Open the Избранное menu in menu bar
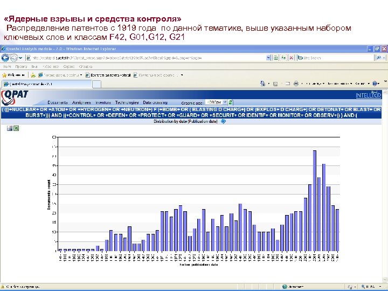388x291 pixels. click(51, 67)
